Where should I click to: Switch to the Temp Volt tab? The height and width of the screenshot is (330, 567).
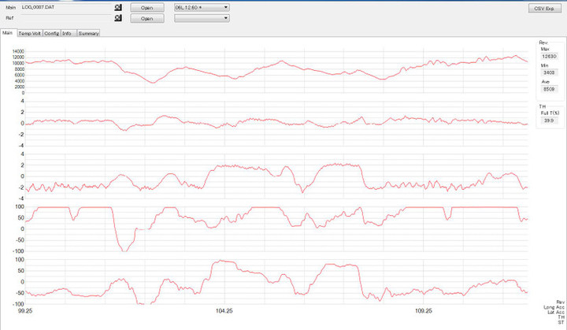[29, 33]
